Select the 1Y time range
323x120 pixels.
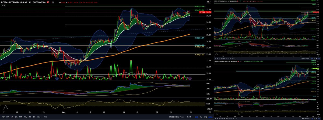30,117
